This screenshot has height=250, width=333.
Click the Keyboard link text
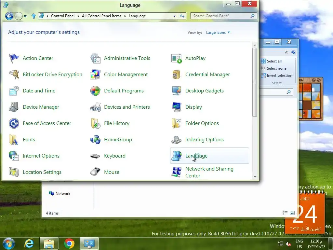(115, 156)
